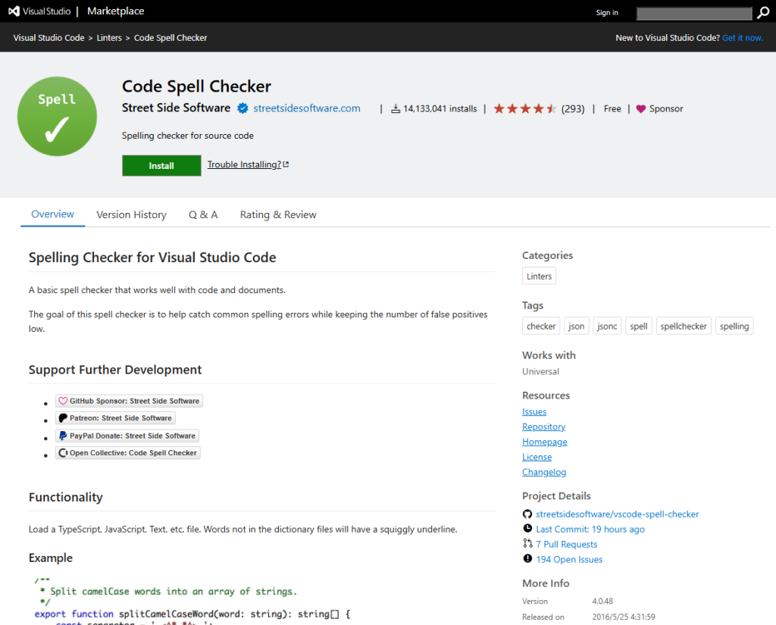Select the spelling tag
The height and width of the screenshot is (625, 776).
pyautogui.click(x=734, y=326)
